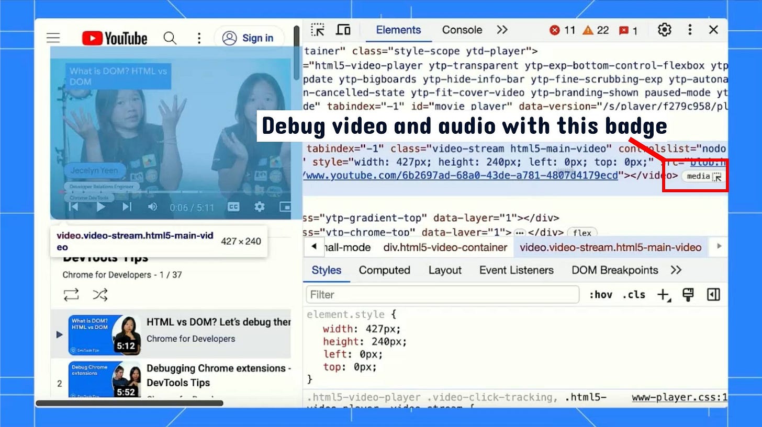Open the YouTube search magnifier

(x=170, y=38)
